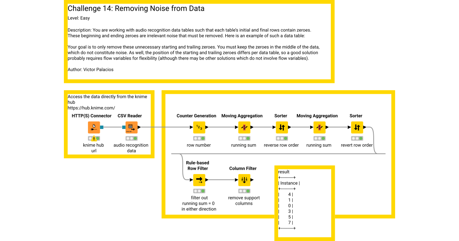The image size is (459, 241).
Task: Click the warning triangle under HTTP(S) Connector
Action: pyautogui.click(x=93, y=138)
